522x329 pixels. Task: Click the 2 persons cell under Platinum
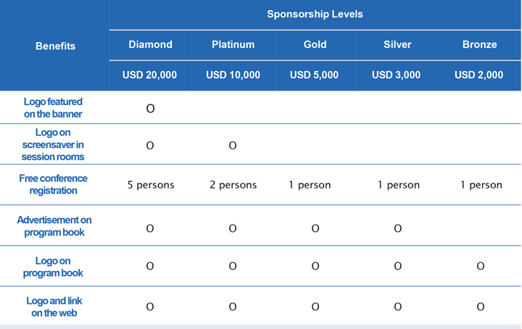233,185
